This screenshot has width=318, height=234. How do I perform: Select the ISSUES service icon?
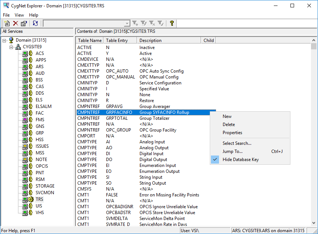(27, 146)
